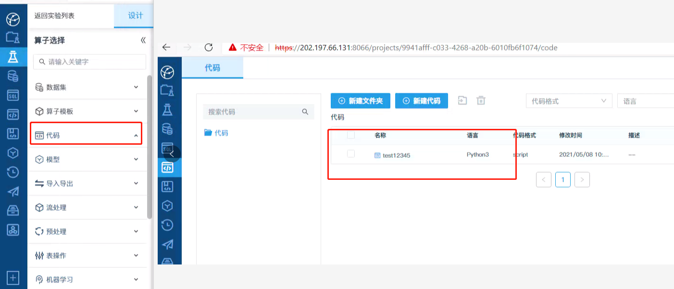The width and height of the screenshot is (674, 289).
Task: Select the 代码 tab at top
Action: [212, 68]
